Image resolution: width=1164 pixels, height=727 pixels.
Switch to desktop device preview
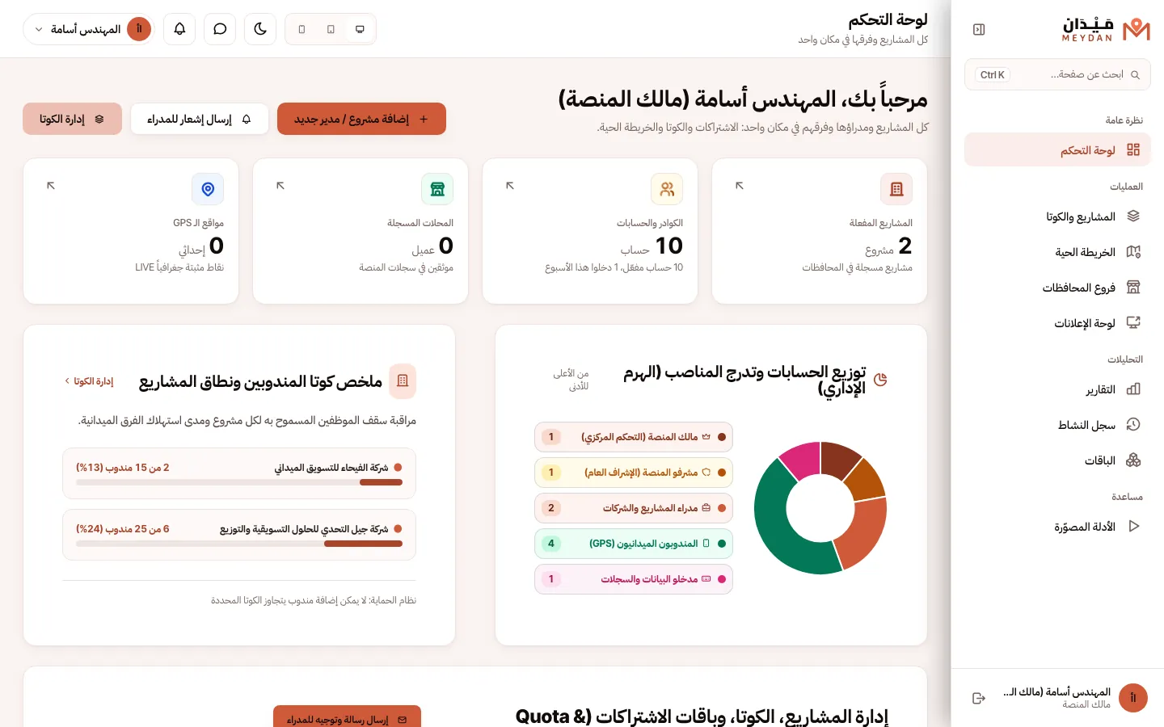360,29
